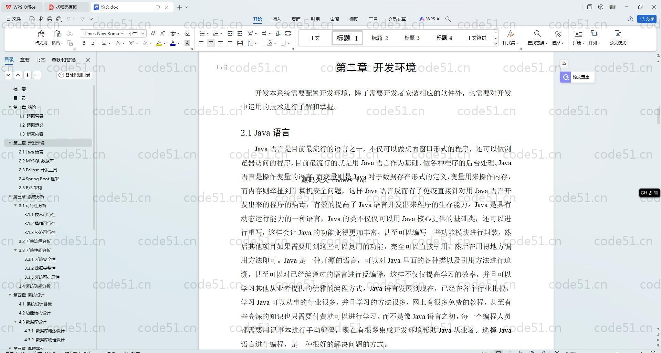This screenshot has width=661, height=353.
Task: Collapse the 第三章 系统分析 tree node
Action: pyautogui.click(x=10, y=196)
